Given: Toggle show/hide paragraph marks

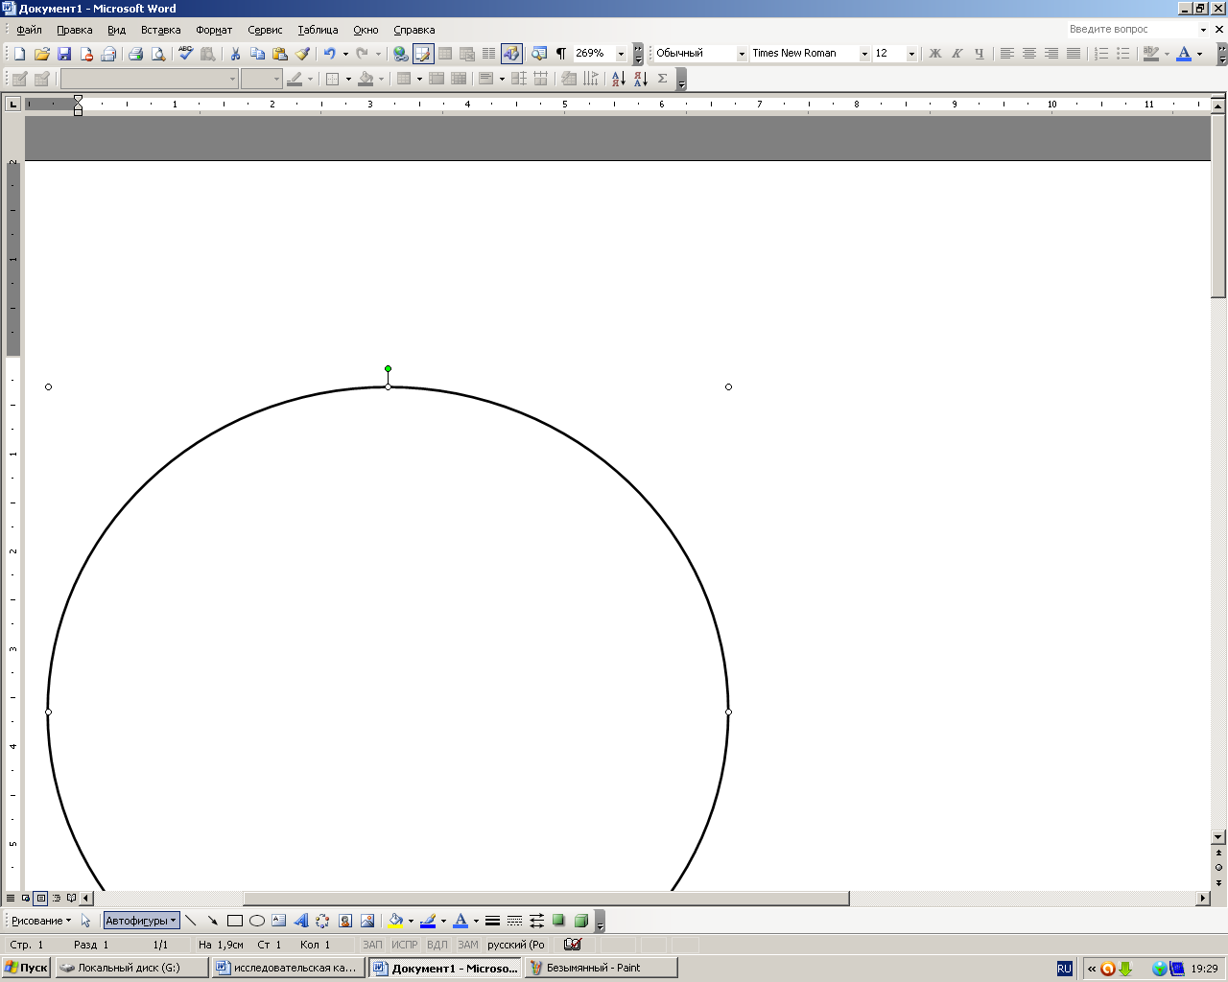Looking at the screenshot, I should (561, 54).
